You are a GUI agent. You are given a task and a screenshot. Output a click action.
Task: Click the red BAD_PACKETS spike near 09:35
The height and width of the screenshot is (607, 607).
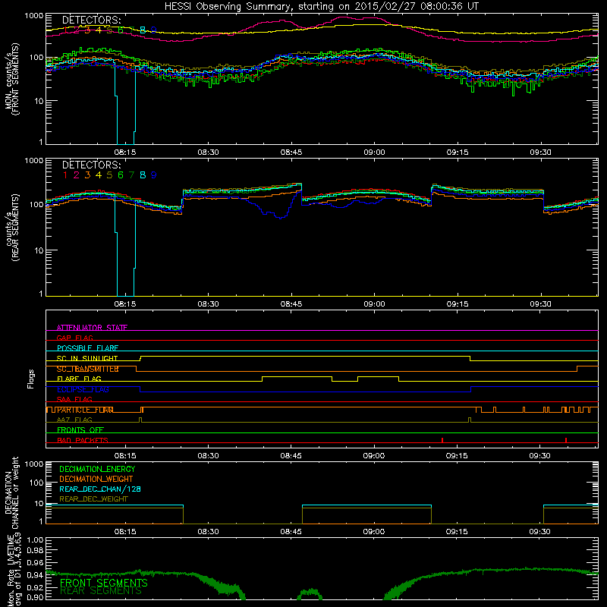tap(566, 440)
